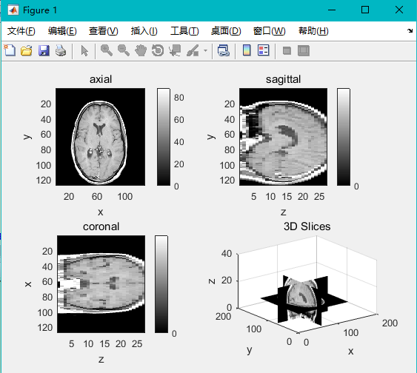Open the 插入(I) menu
The height and width of the screenshot is (373, 417).
tap(144, 31)
